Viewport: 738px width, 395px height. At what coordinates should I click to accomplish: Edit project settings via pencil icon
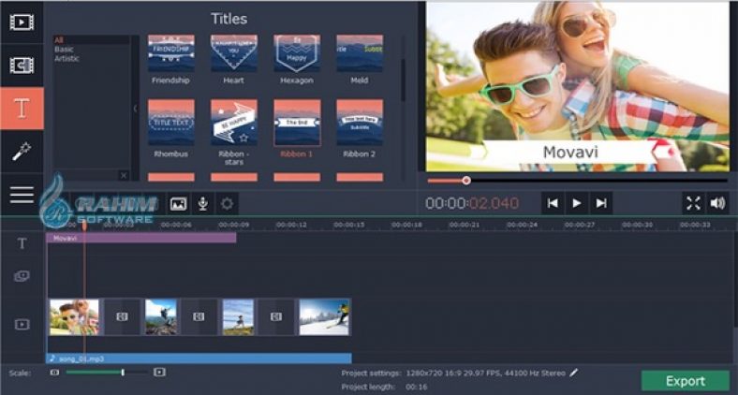point(574,373)
